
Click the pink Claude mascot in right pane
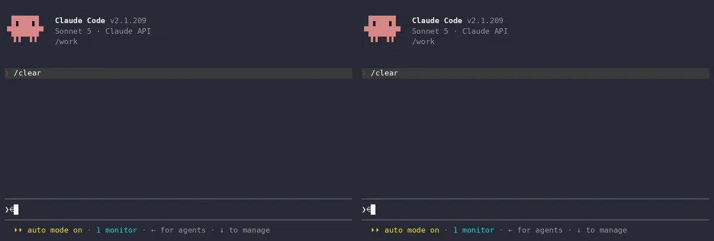pos(382,29)
